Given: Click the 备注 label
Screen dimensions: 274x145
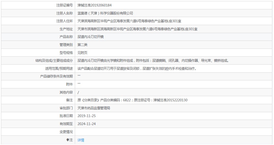Looking at the screenshot, I should (x=69, y=100).
